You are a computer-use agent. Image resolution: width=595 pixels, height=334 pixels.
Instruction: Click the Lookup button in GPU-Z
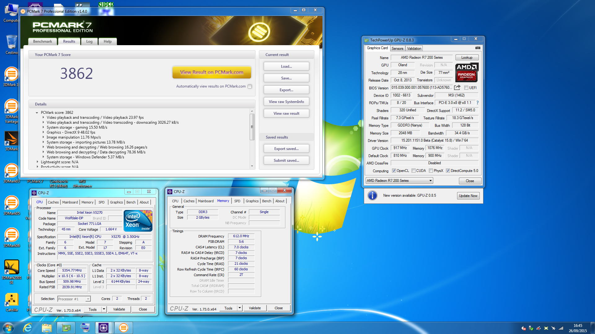click(x=467, y=58)
